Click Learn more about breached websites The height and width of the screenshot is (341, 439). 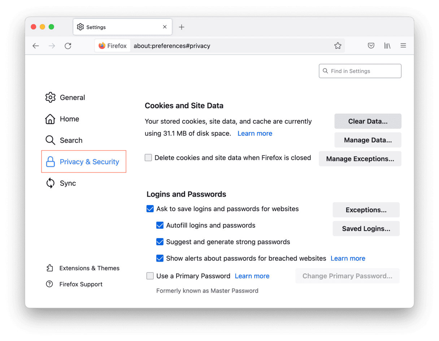click(348, 258)
